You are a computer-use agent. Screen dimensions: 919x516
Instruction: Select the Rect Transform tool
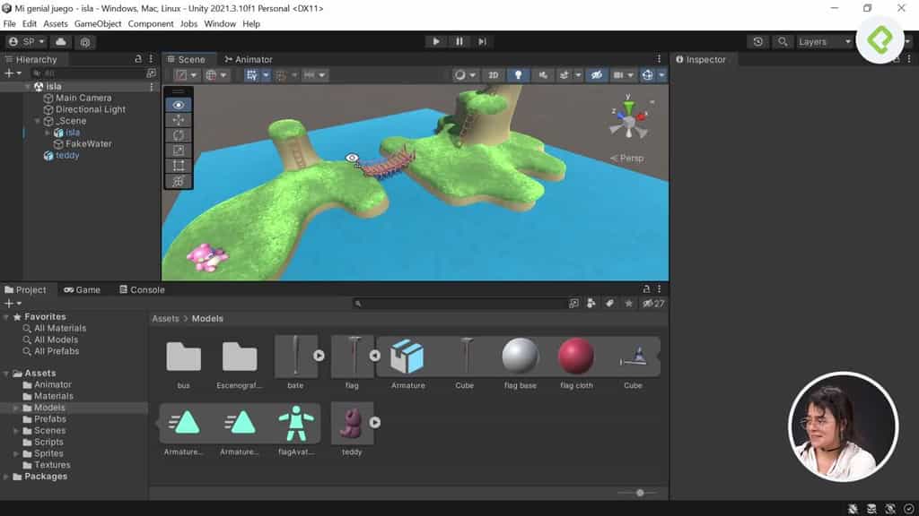coord(179,167)
